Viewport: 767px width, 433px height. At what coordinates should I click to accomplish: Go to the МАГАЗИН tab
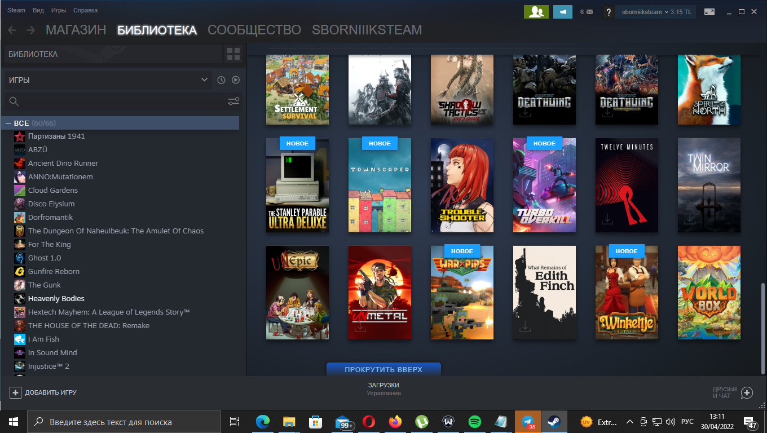coord(76,30)
